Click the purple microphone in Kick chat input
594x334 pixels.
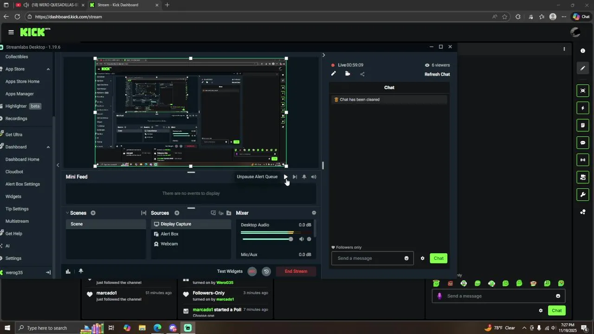pyautogui.click(x=440, y=296)
